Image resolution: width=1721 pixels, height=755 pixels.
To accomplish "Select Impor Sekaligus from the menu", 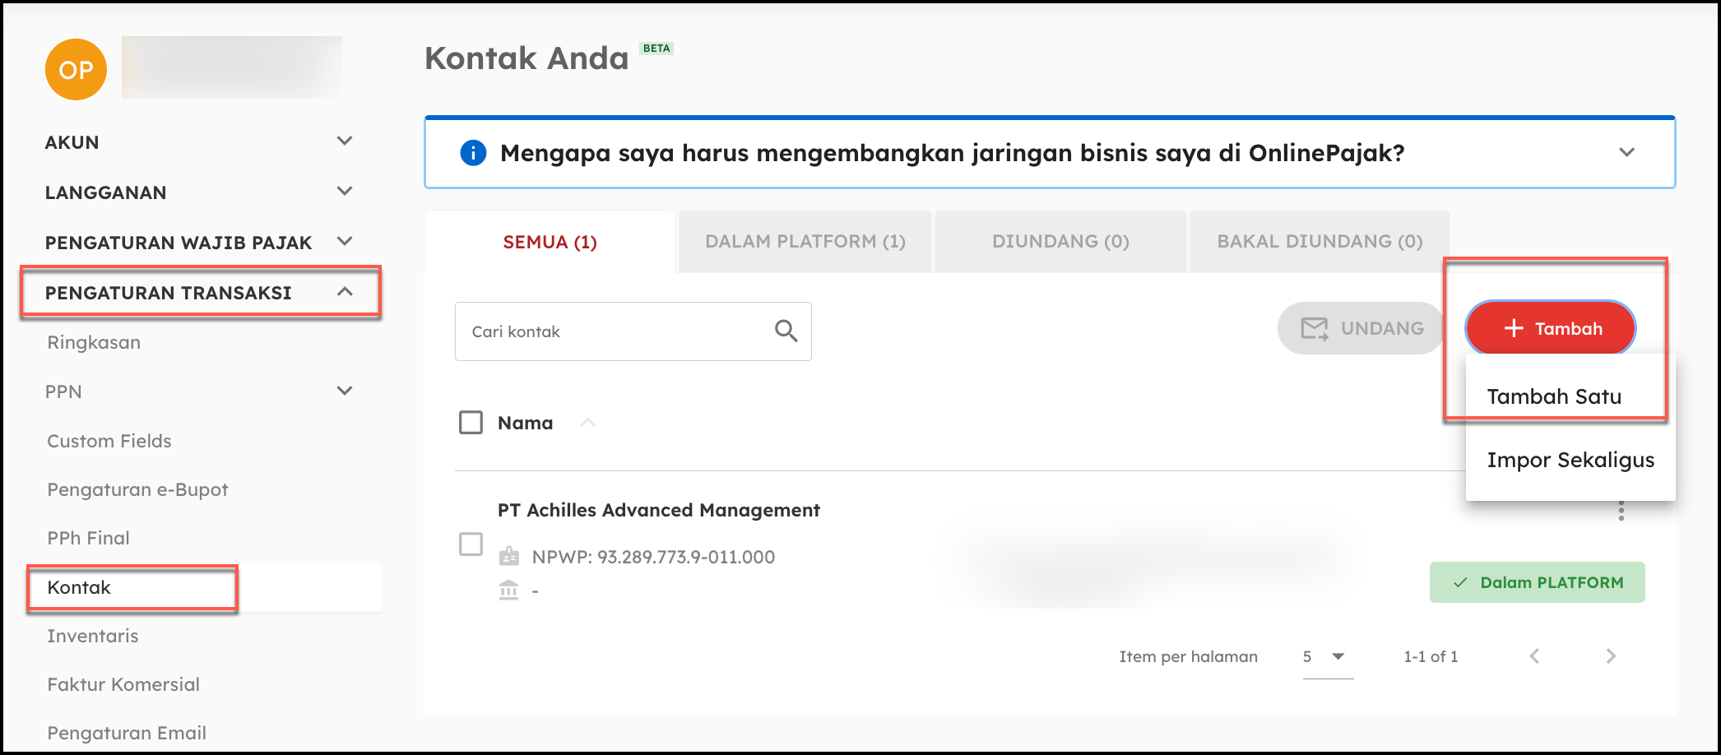I will pos(1570,461).
